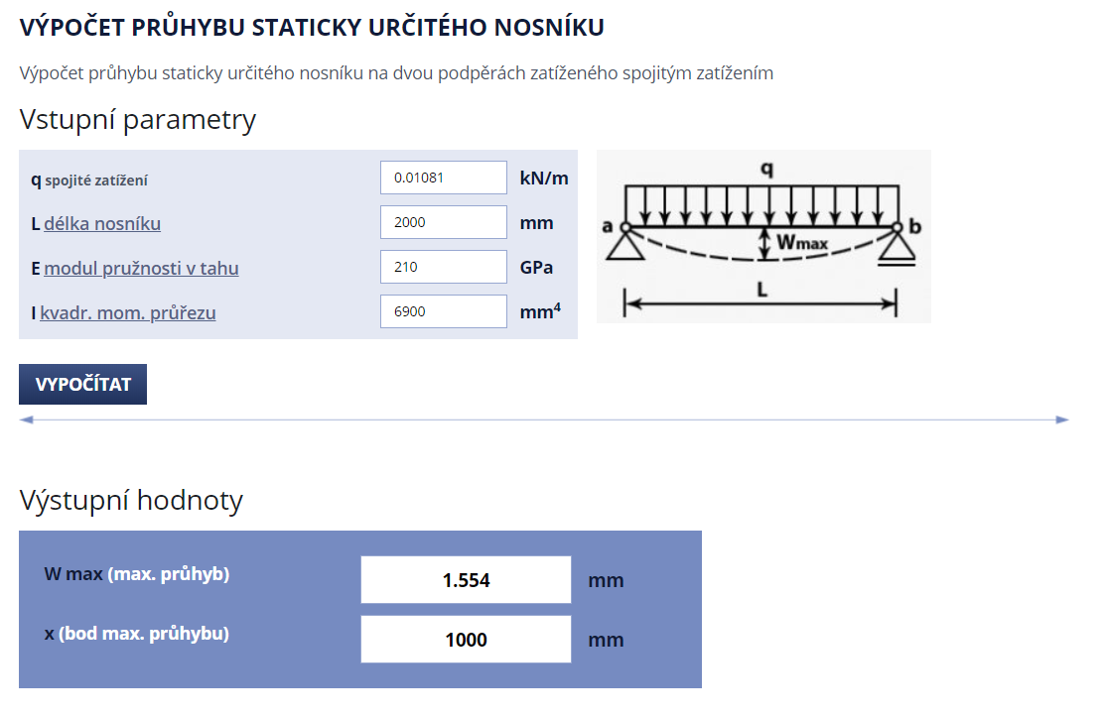Click the "Výstupní hodnoty" heading
The width and height of the screenshot is (1104, 719).
coord(131,501)
